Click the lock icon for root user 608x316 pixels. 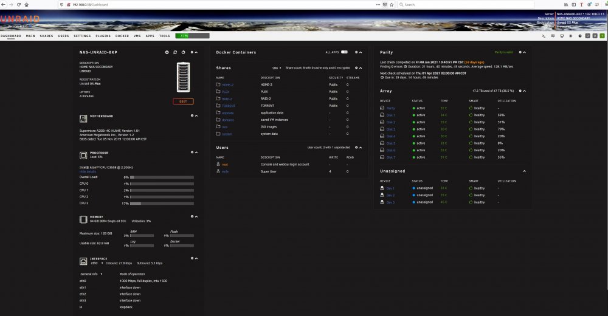[x=218, y=165]
